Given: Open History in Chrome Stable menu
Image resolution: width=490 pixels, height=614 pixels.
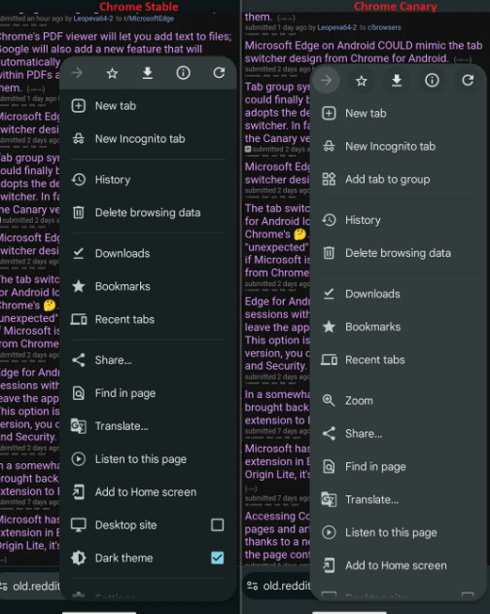Looking at the screenshot, I should (x=149, y=180).
